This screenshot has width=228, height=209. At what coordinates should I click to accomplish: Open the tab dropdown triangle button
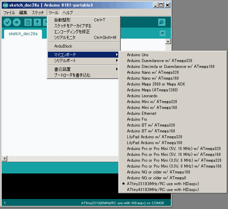162,33
